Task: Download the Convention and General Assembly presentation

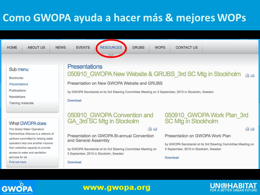Action: (74, 162)
